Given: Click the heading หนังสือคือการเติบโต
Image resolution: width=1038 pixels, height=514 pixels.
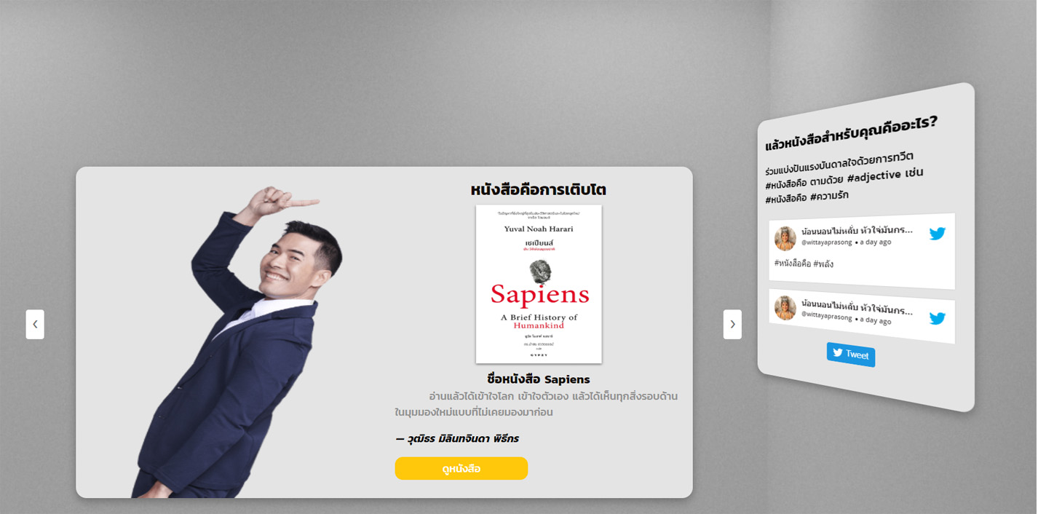Looking at the screenshot, I should pyautogui.click(x=539, y=190).
